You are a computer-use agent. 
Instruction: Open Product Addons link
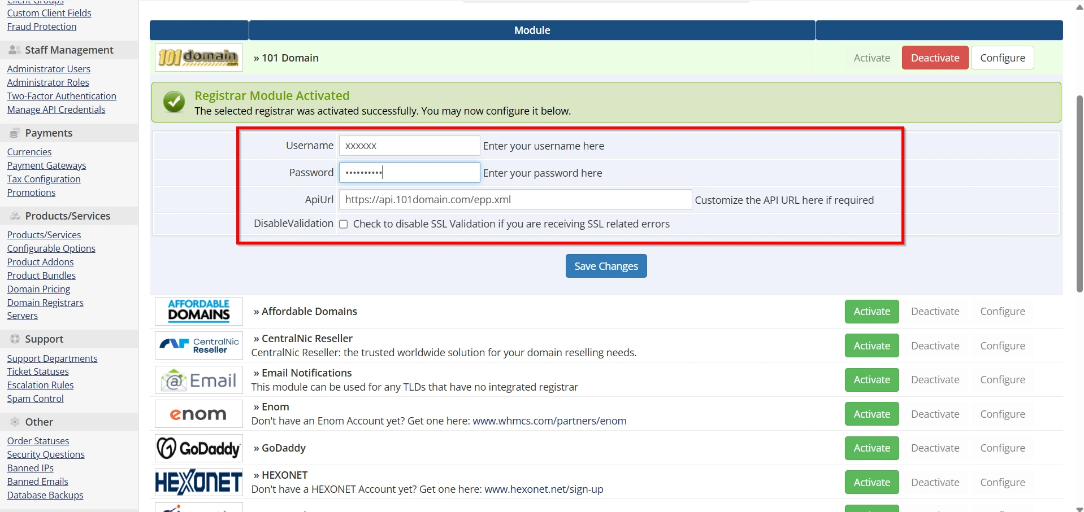40,262
